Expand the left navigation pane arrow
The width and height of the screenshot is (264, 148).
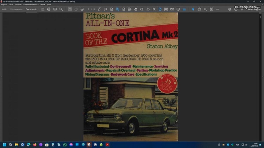pyautogui.click(x=1, y=77)
